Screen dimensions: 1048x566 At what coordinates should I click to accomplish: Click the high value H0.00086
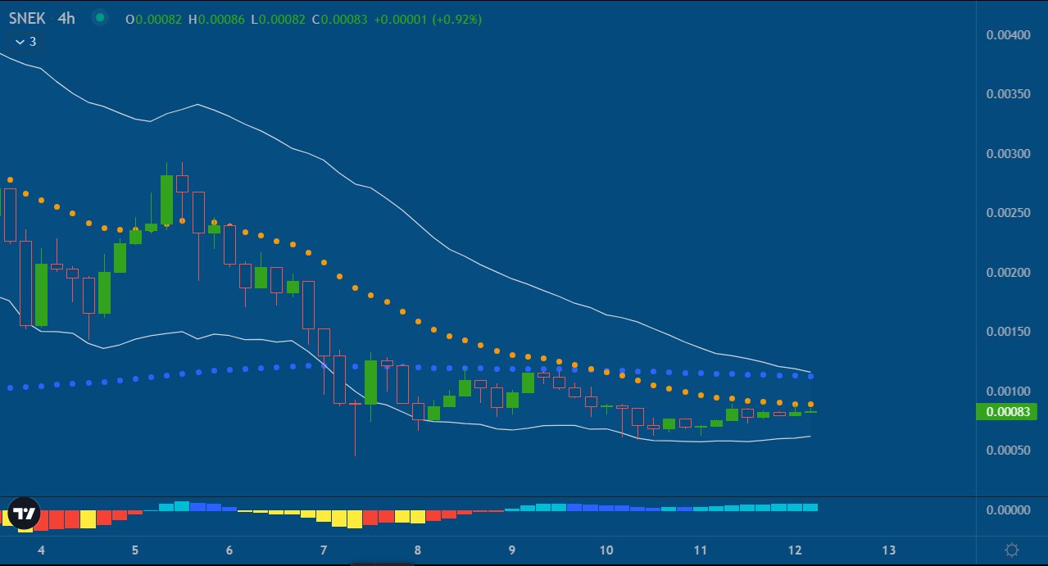(x=217, y=18)
